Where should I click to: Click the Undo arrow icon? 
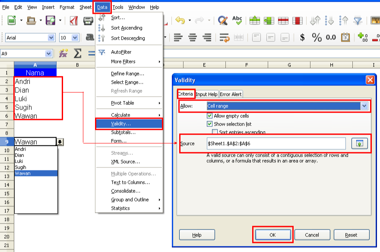tap(180, 20)
